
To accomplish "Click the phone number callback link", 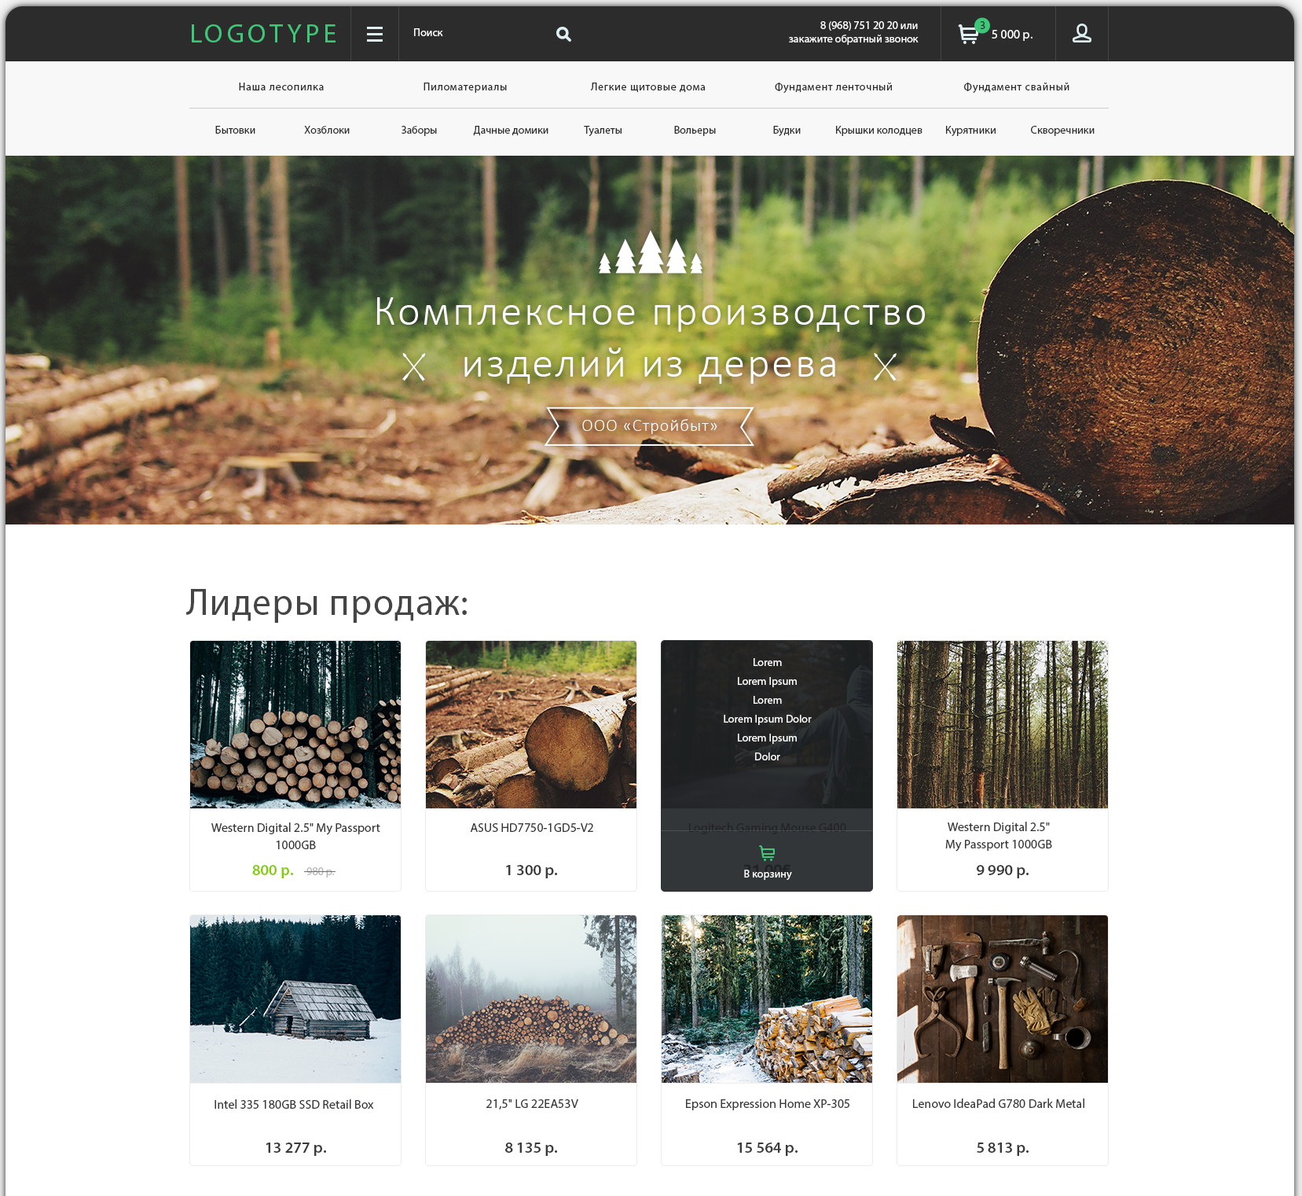I will coord(853,32).
